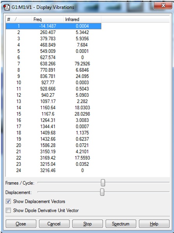Click the Displacement slider handle
The image size is (174, 233).
point(102,192)
